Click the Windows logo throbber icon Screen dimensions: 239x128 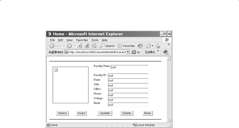click(x=167, y=40)
